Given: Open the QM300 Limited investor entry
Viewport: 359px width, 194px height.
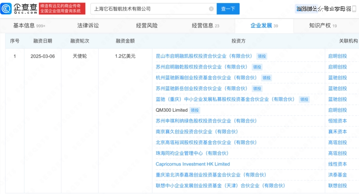Looking at the screenshot, I should (171, 110).
